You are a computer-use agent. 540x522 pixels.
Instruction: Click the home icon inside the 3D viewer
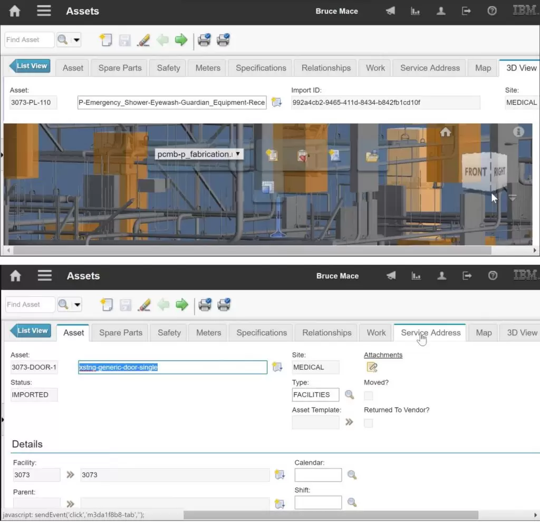coord(446,132)
